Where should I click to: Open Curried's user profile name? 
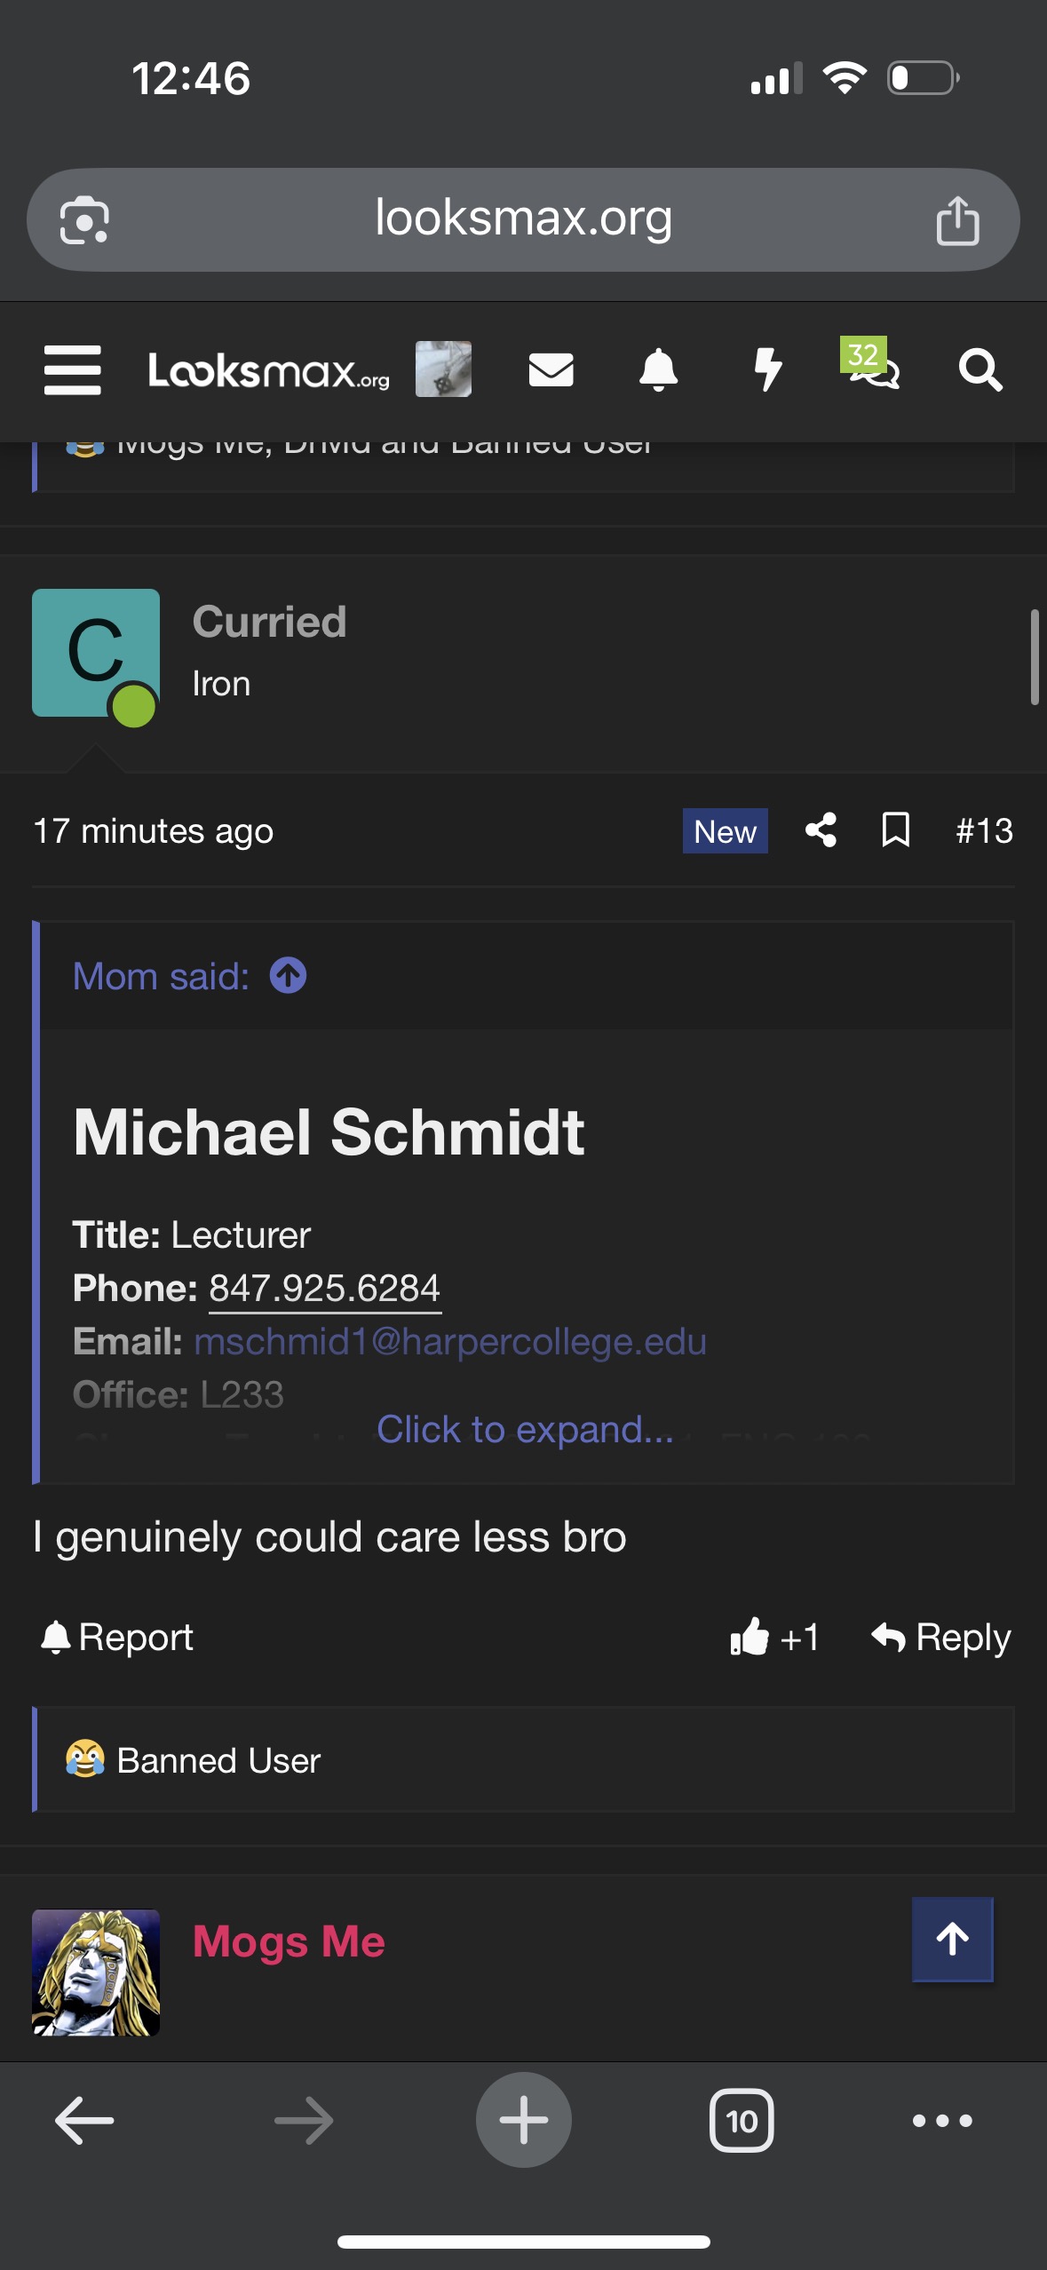269,622
